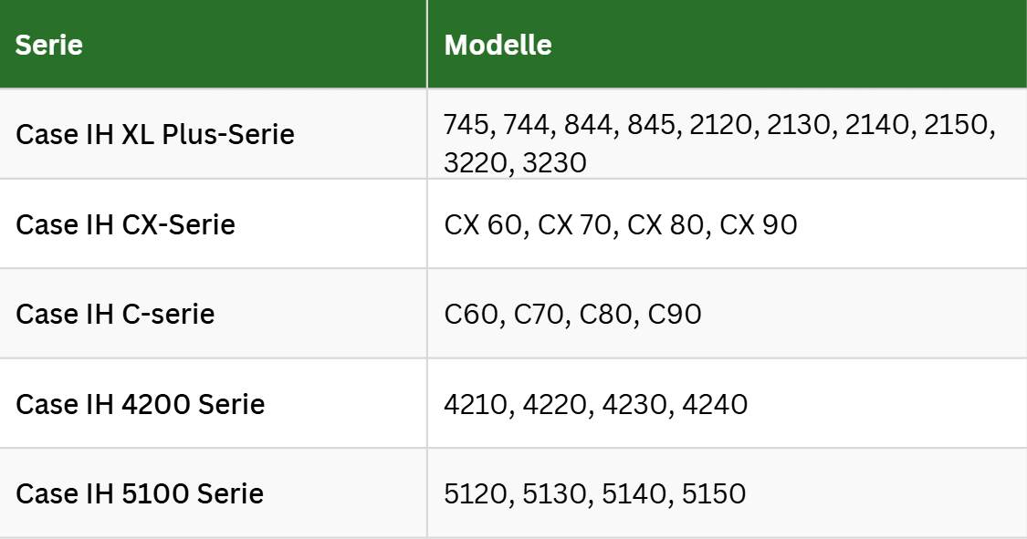Viewport: 1027px width, 539px height.
Task: Select the Case IH XL Plus-Serie cell
Action: point(155,135)
